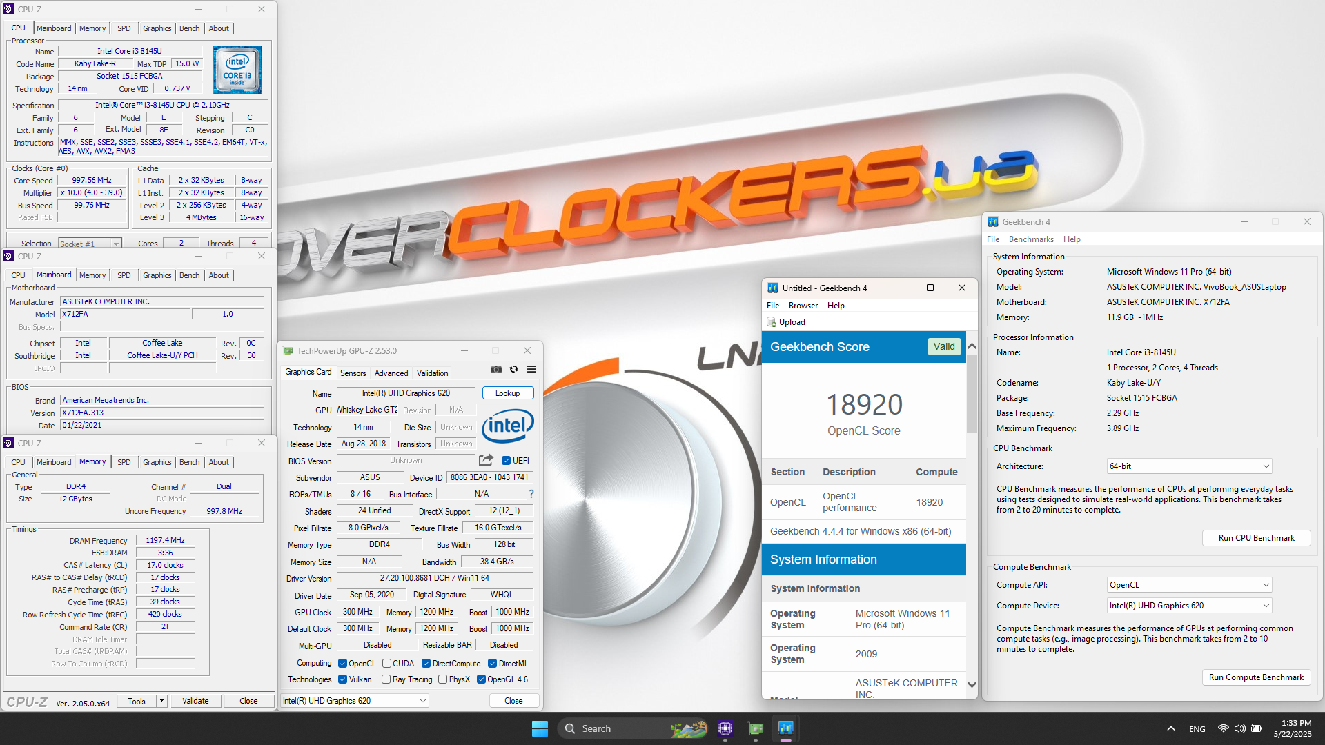Screen dimensions: 1325x745
Task: Click scrollbar down arrow in Geekbench results
Action: click(x=972, y=685)
